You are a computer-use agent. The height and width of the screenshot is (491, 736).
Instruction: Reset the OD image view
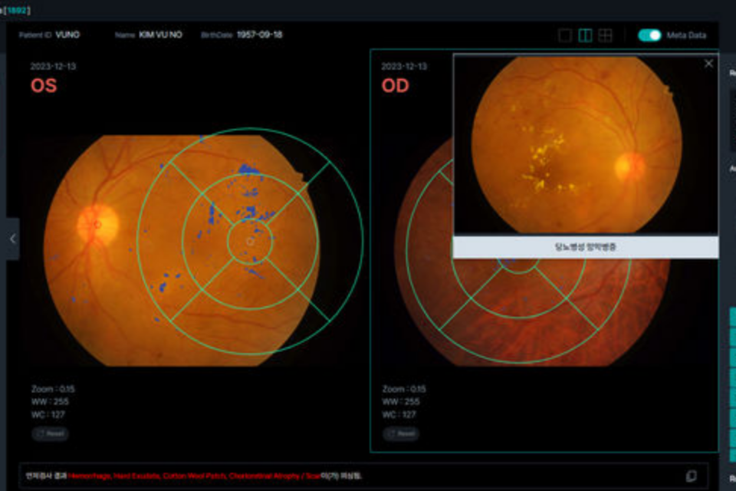[x=401, y=434]
